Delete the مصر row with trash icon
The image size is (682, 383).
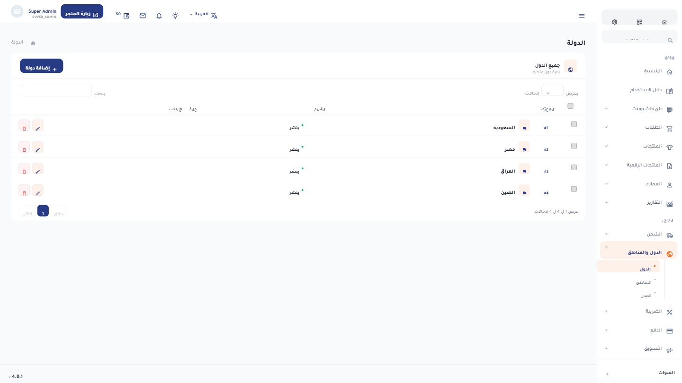(x=24, y=147)
